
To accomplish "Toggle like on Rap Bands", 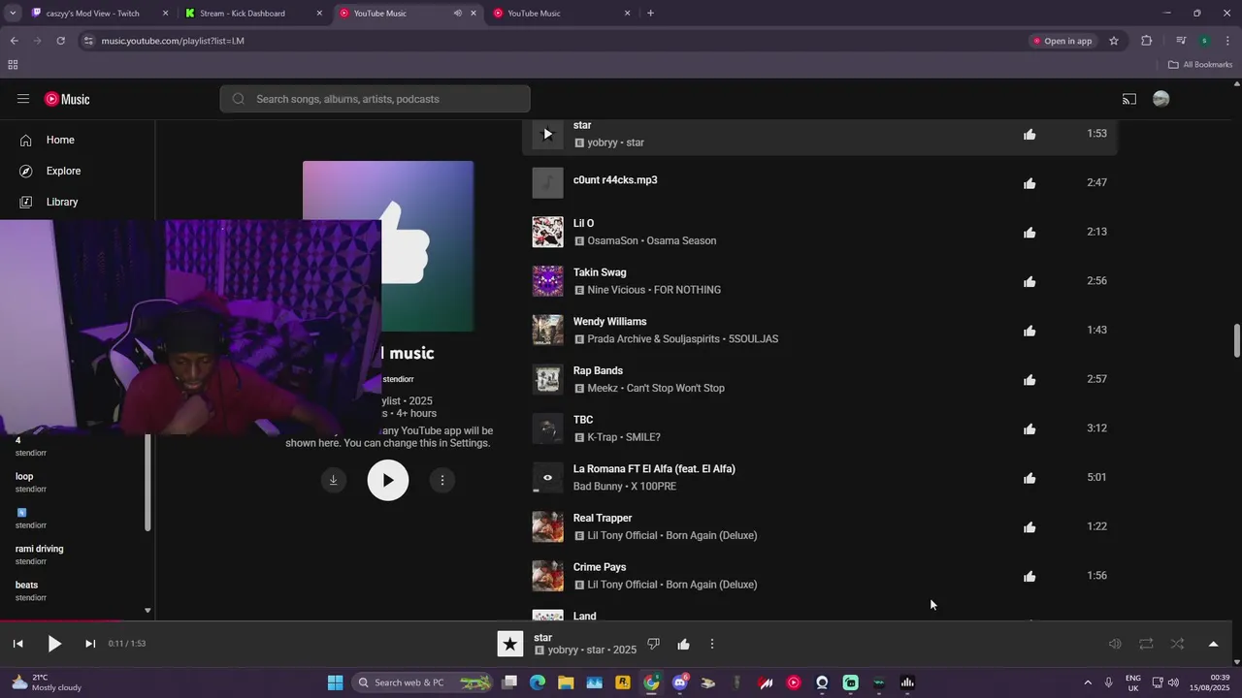I will click(x=1030, y=380).
